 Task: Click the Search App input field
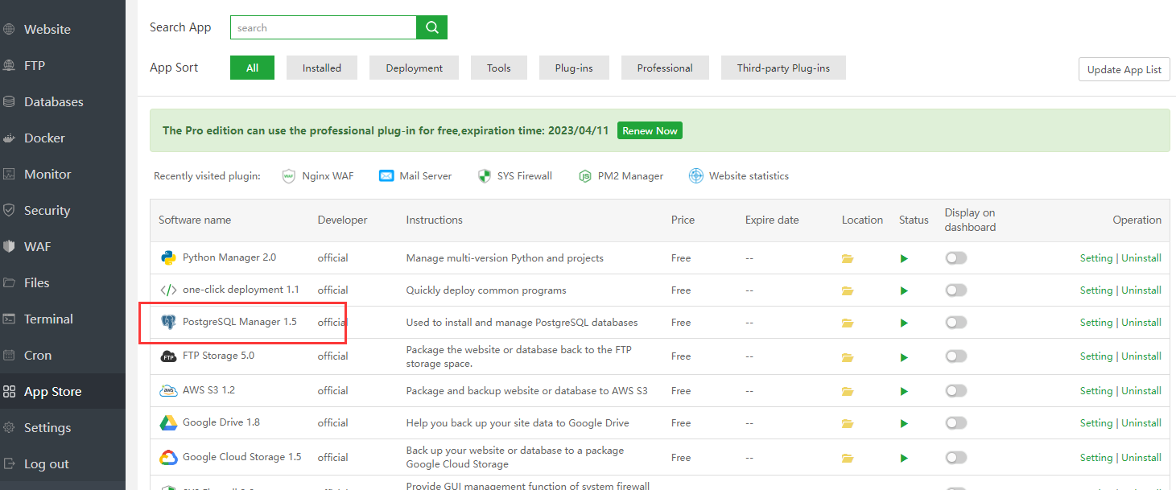coord(323,27)
